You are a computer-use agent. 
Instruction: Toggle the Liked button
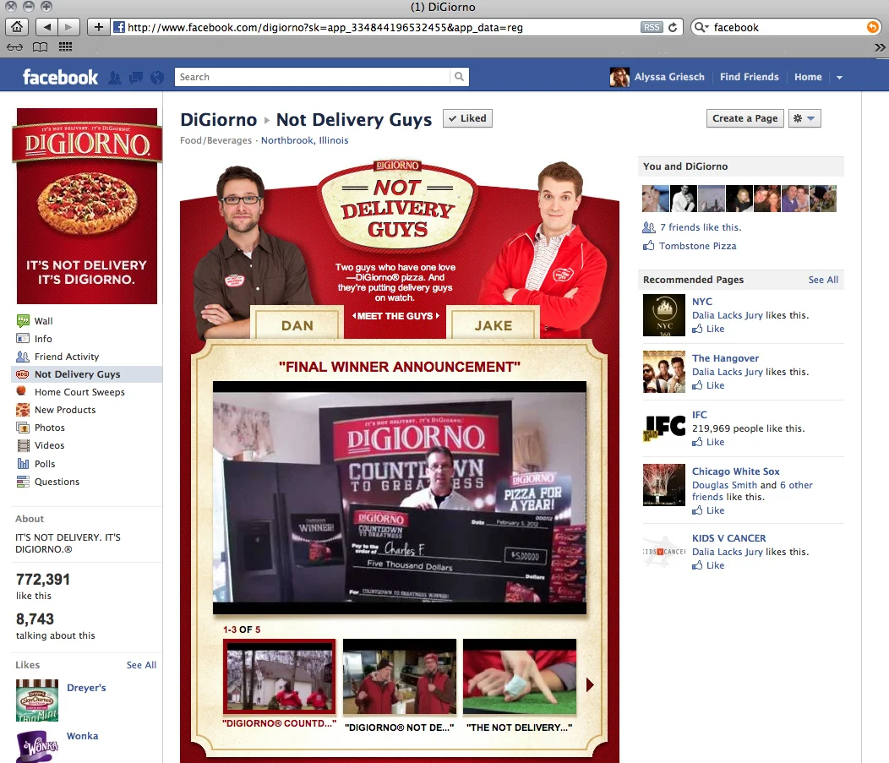point(467,118)
